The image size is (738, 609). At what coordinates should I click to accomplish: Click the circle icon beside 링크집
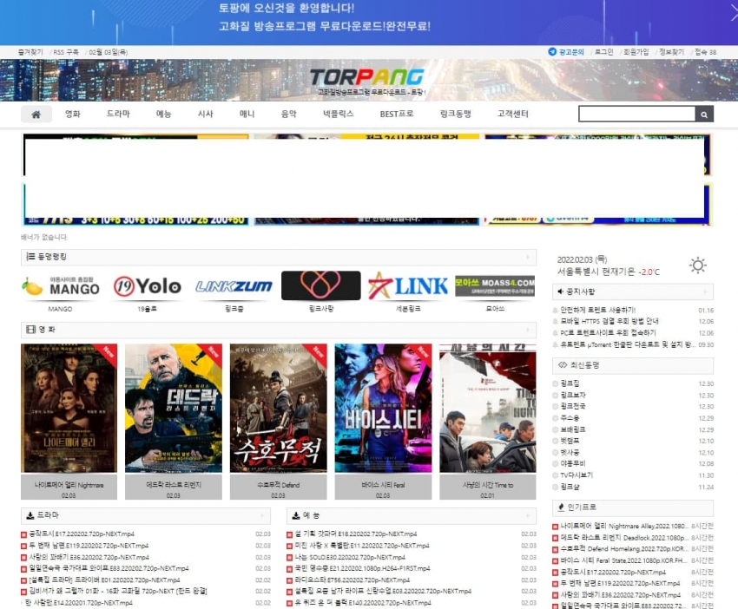(x=556, y=383)
